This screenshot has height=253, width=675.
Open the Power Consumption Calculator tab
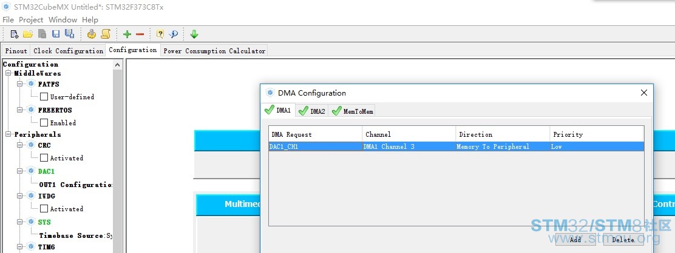[x=214, y=51]
